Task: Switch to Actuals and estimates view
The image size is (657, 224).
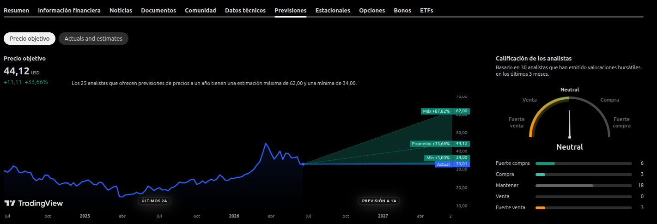Action: (93, 39)
